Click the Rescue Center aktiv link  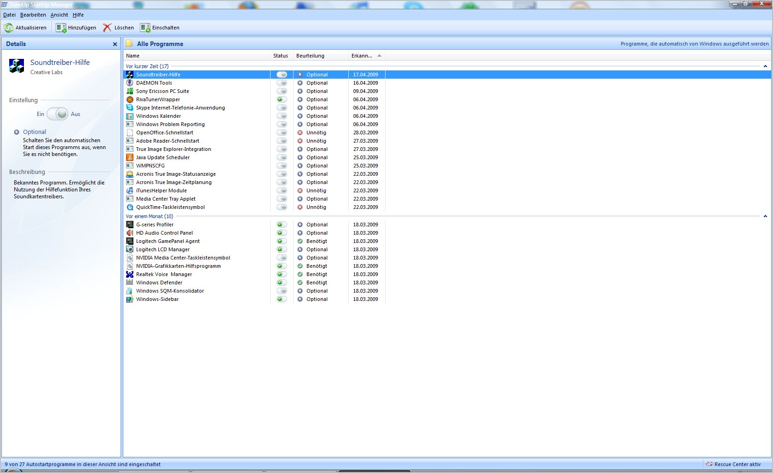[738, 464]
